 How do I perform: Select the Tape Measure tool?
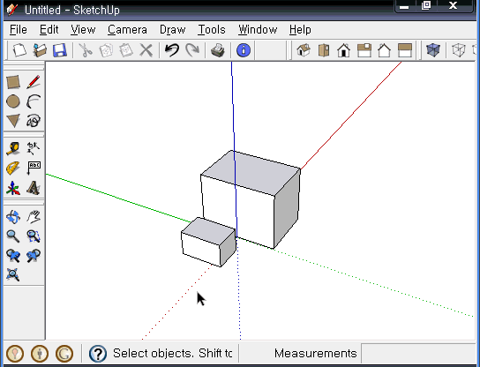pos(13,148)
